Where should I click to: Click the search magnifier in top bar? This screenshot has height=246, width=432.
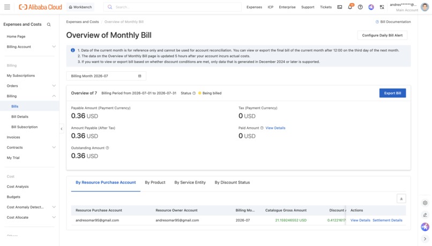pyautogui.click(x=110, y=7)
